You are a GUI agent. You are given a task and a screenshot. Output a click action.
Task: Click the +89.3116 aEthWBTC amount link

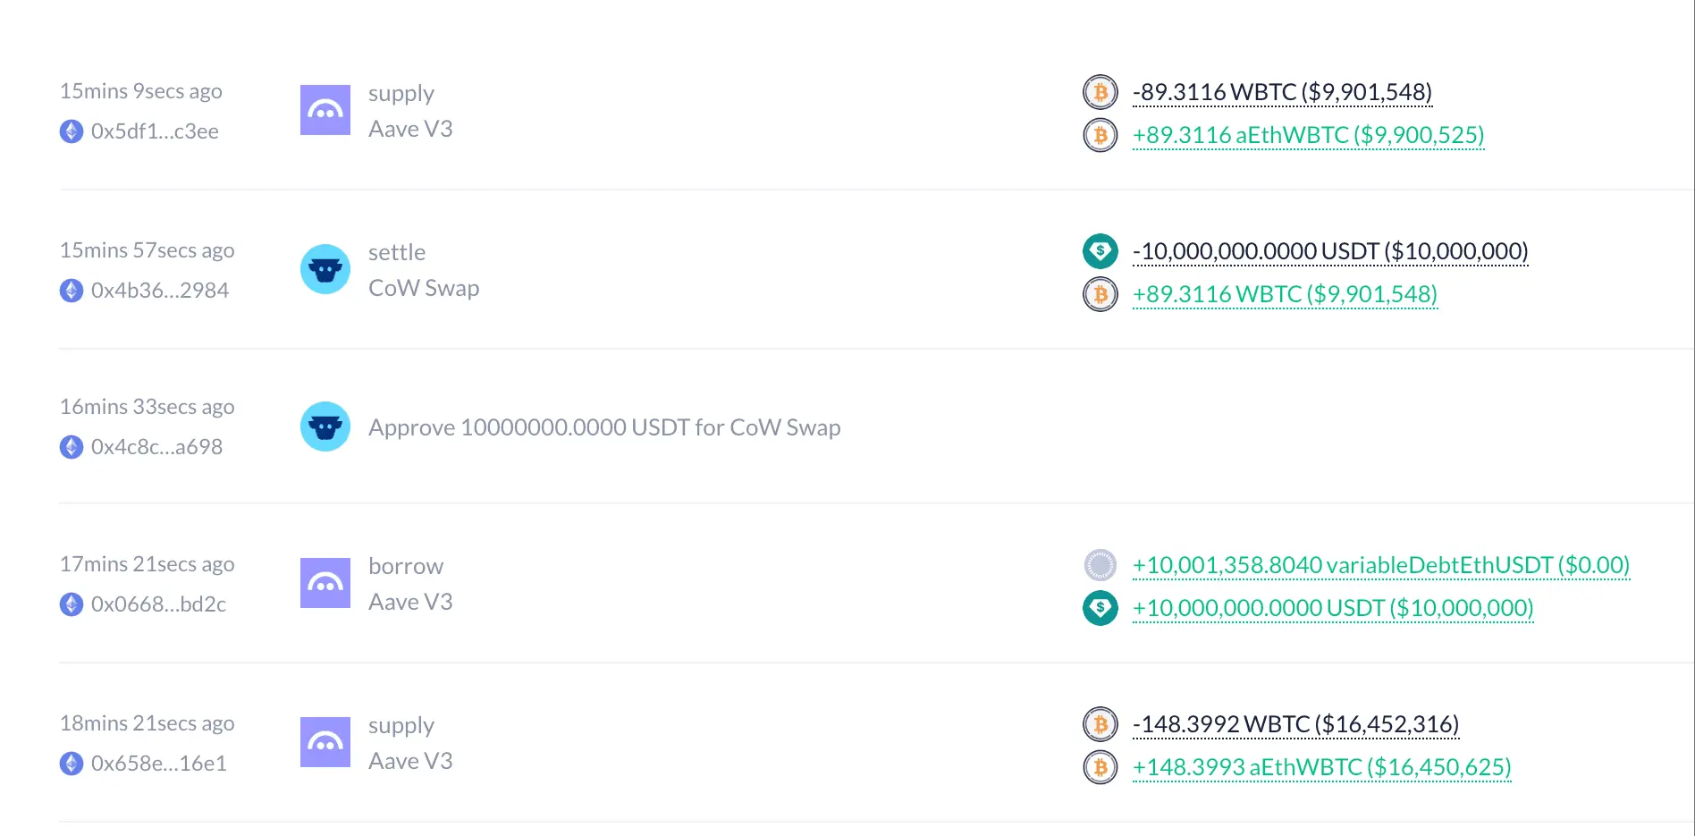(x=1307, y=135)
